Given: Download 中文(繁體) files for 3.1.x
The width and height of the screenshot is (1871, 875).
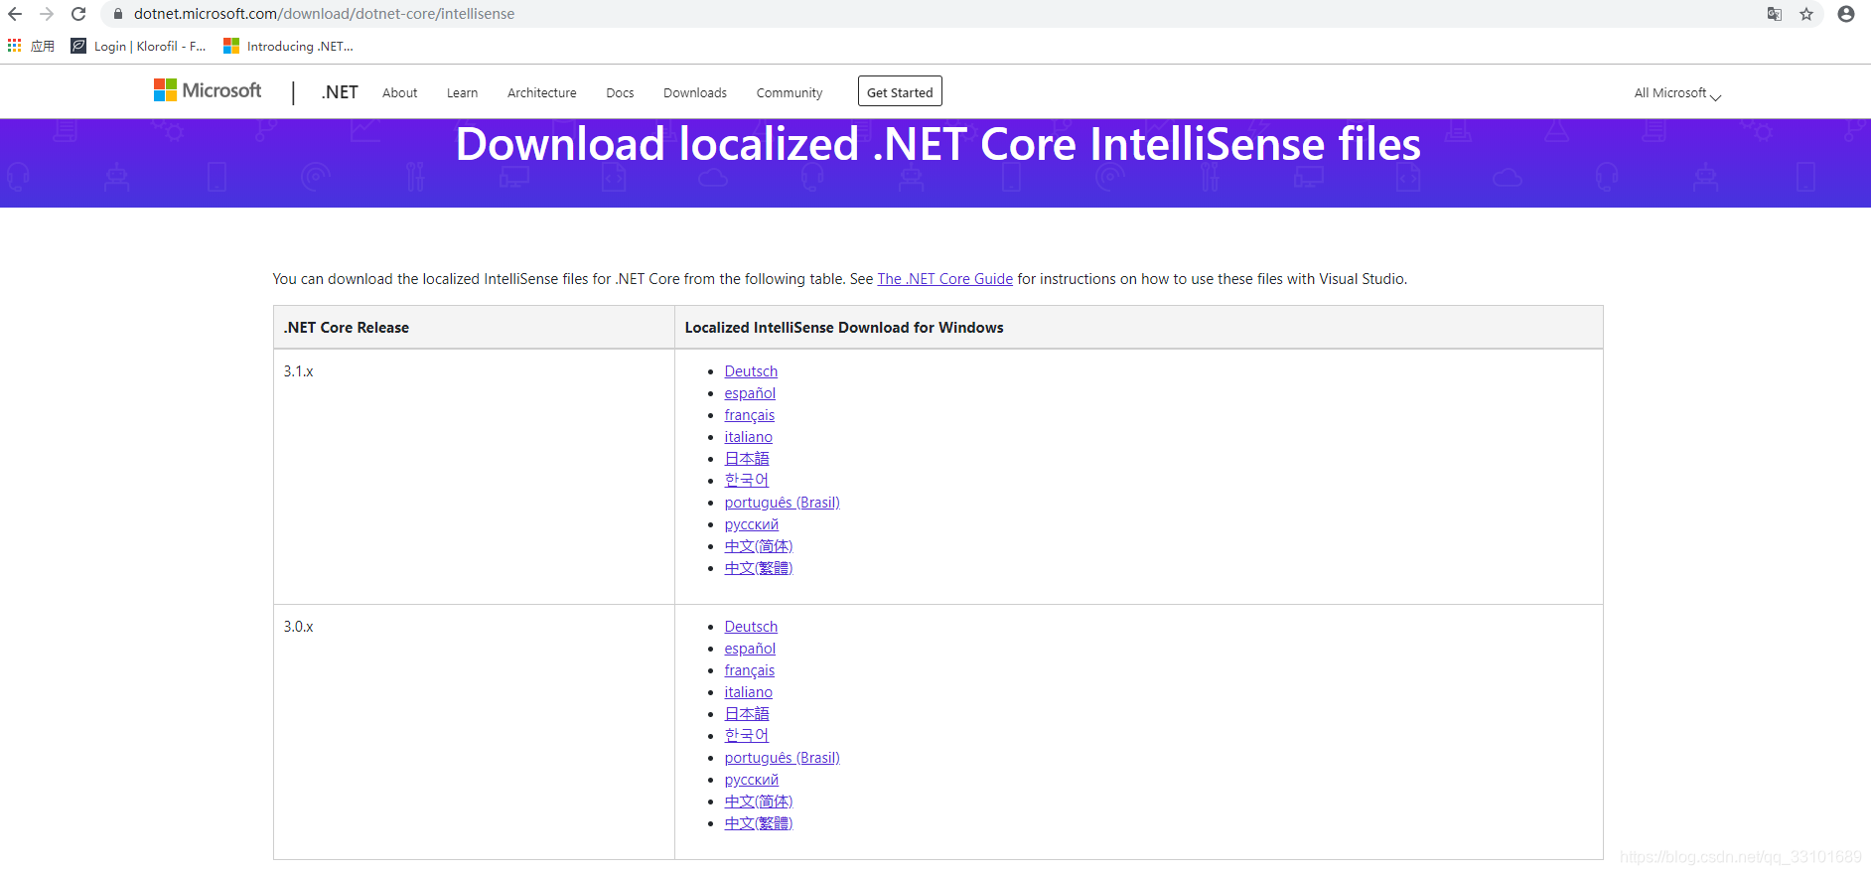Looking at the screenshot, I should [x=758, y=568].
